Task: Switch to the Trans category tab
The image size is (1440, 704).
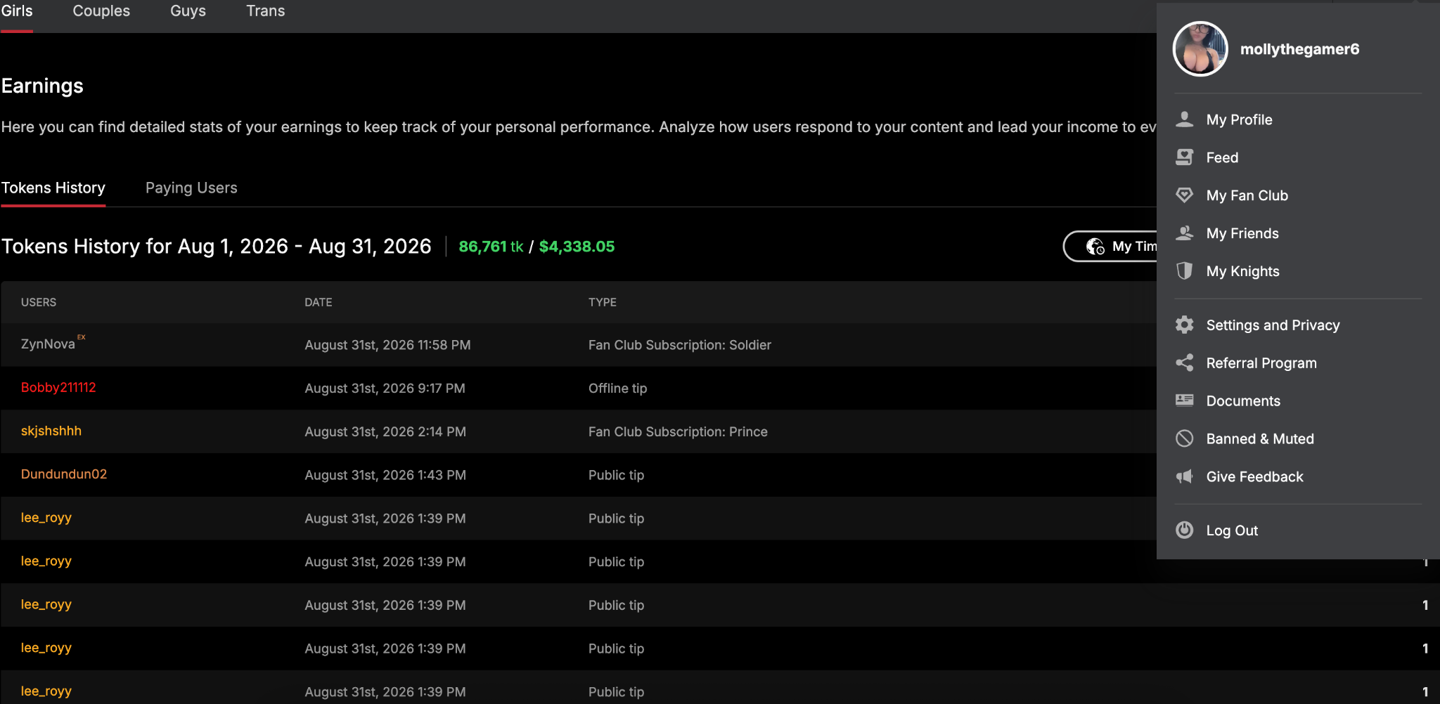Action: coord(265,11)
